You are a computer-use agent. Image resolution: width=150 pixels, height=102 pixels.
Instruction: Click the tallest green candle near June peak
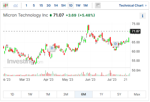[88, 29]
